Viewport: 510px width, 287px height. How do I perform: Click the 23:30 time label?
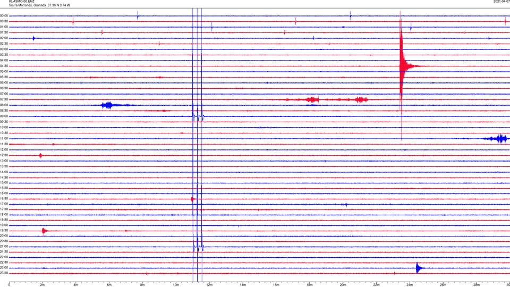point(4,273)
